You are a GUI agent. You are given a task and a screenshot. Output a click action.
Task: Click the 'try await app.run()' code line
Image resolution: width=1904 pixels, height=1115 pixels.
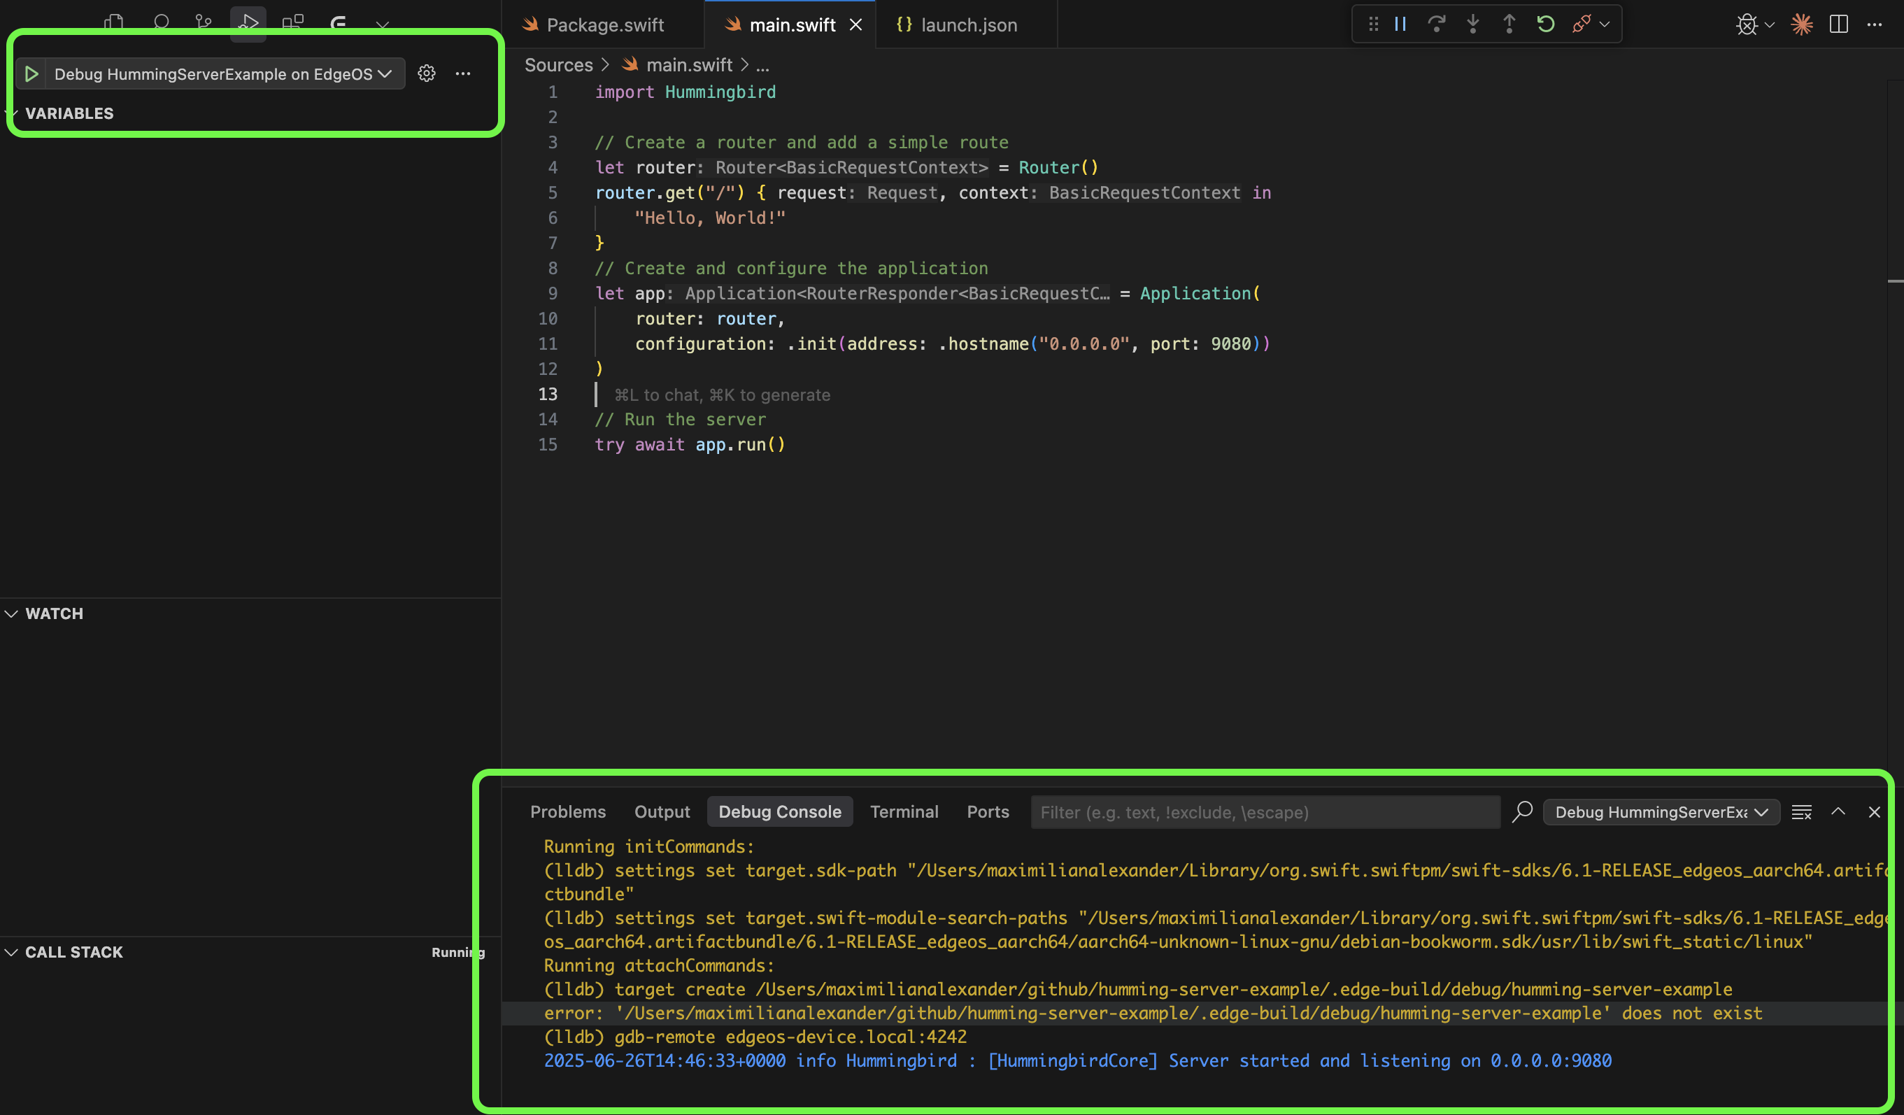coord(690,444)
